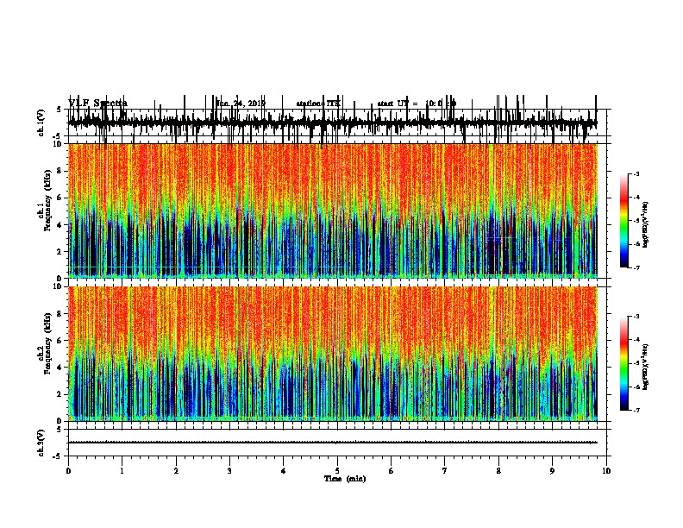Click the ch.3 flat voltage trace line

click(333, 443)
